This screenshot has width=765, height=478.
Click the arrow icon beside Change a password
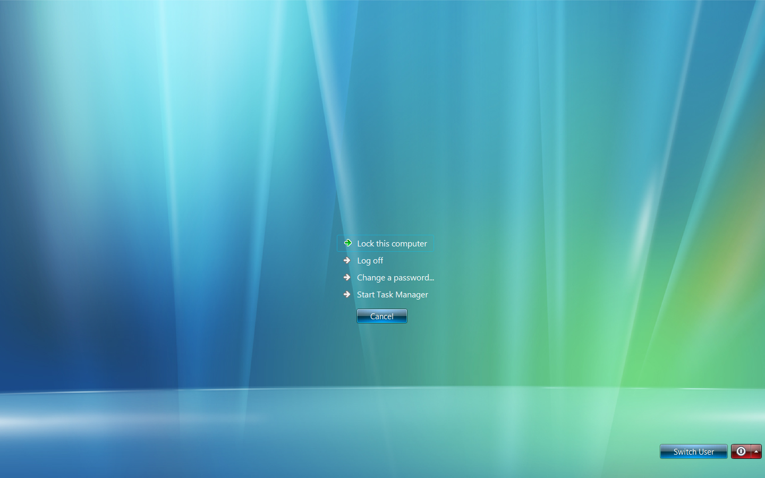coord(347,277)
